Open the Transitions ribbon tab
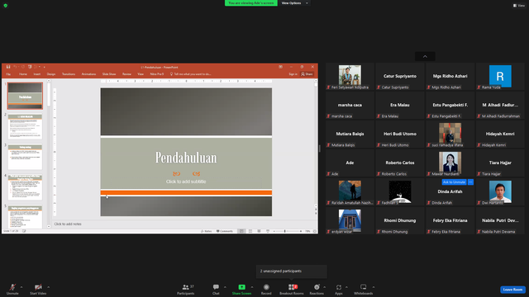 coord(69,74)
